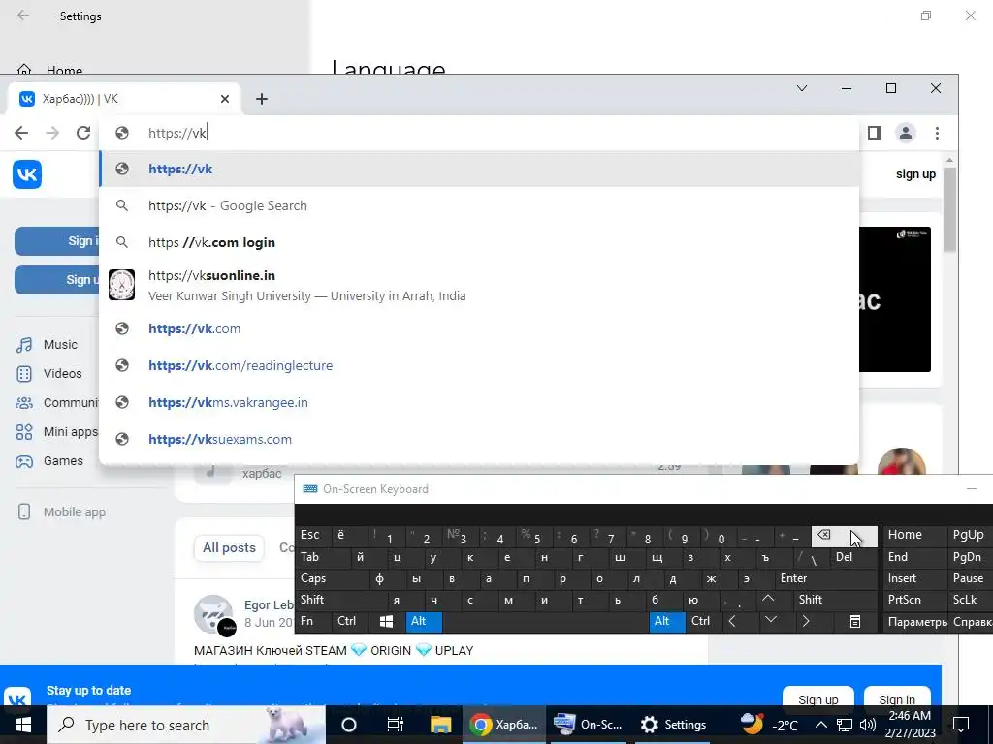
Task: Click the Chrome back arrow
Action: (21, 133)
